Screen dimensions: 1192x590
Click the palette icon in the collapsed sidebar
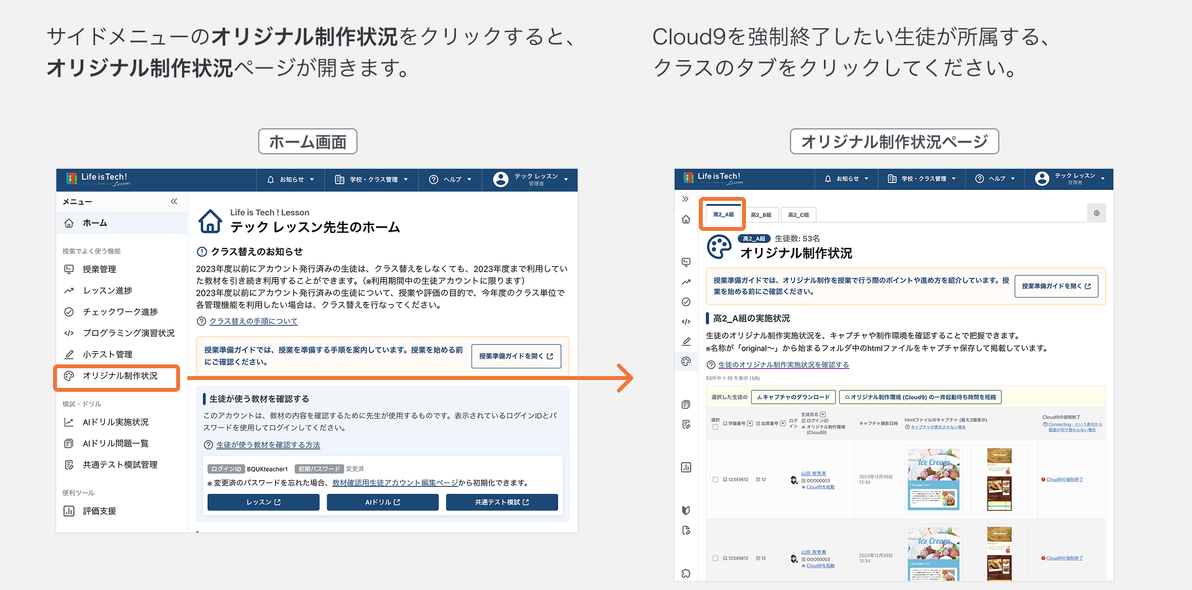click(x=686, y=361)
